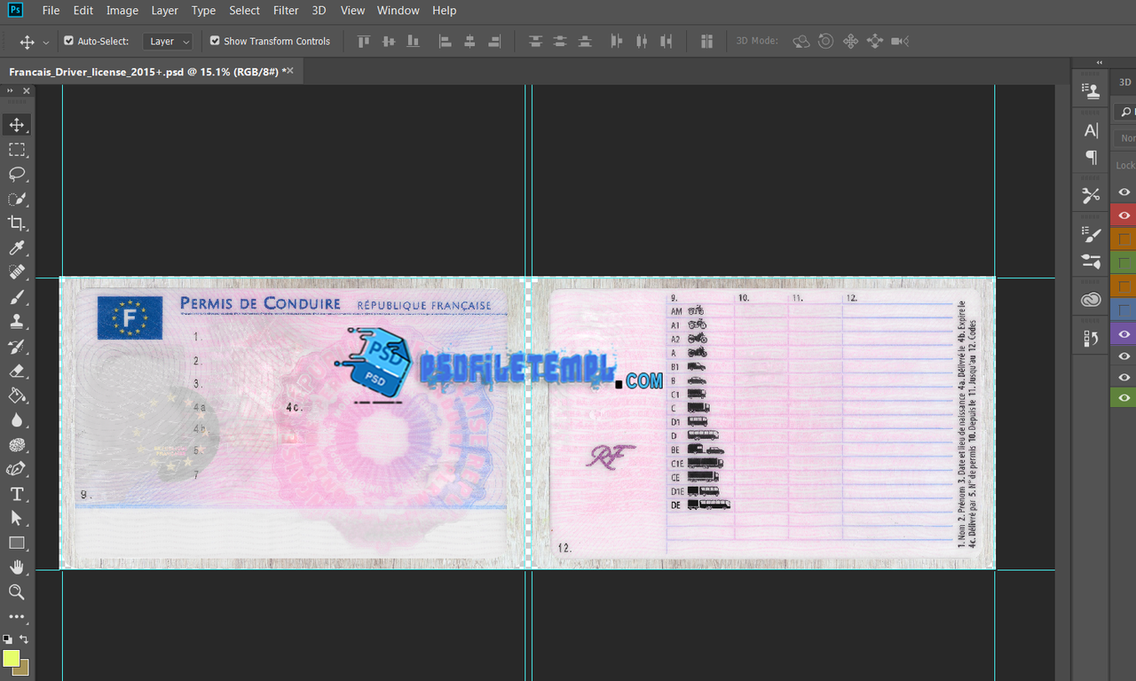This screenshot has width=1136, height=681.
Task: Select the Pen tool
Action: pos(17,469)
